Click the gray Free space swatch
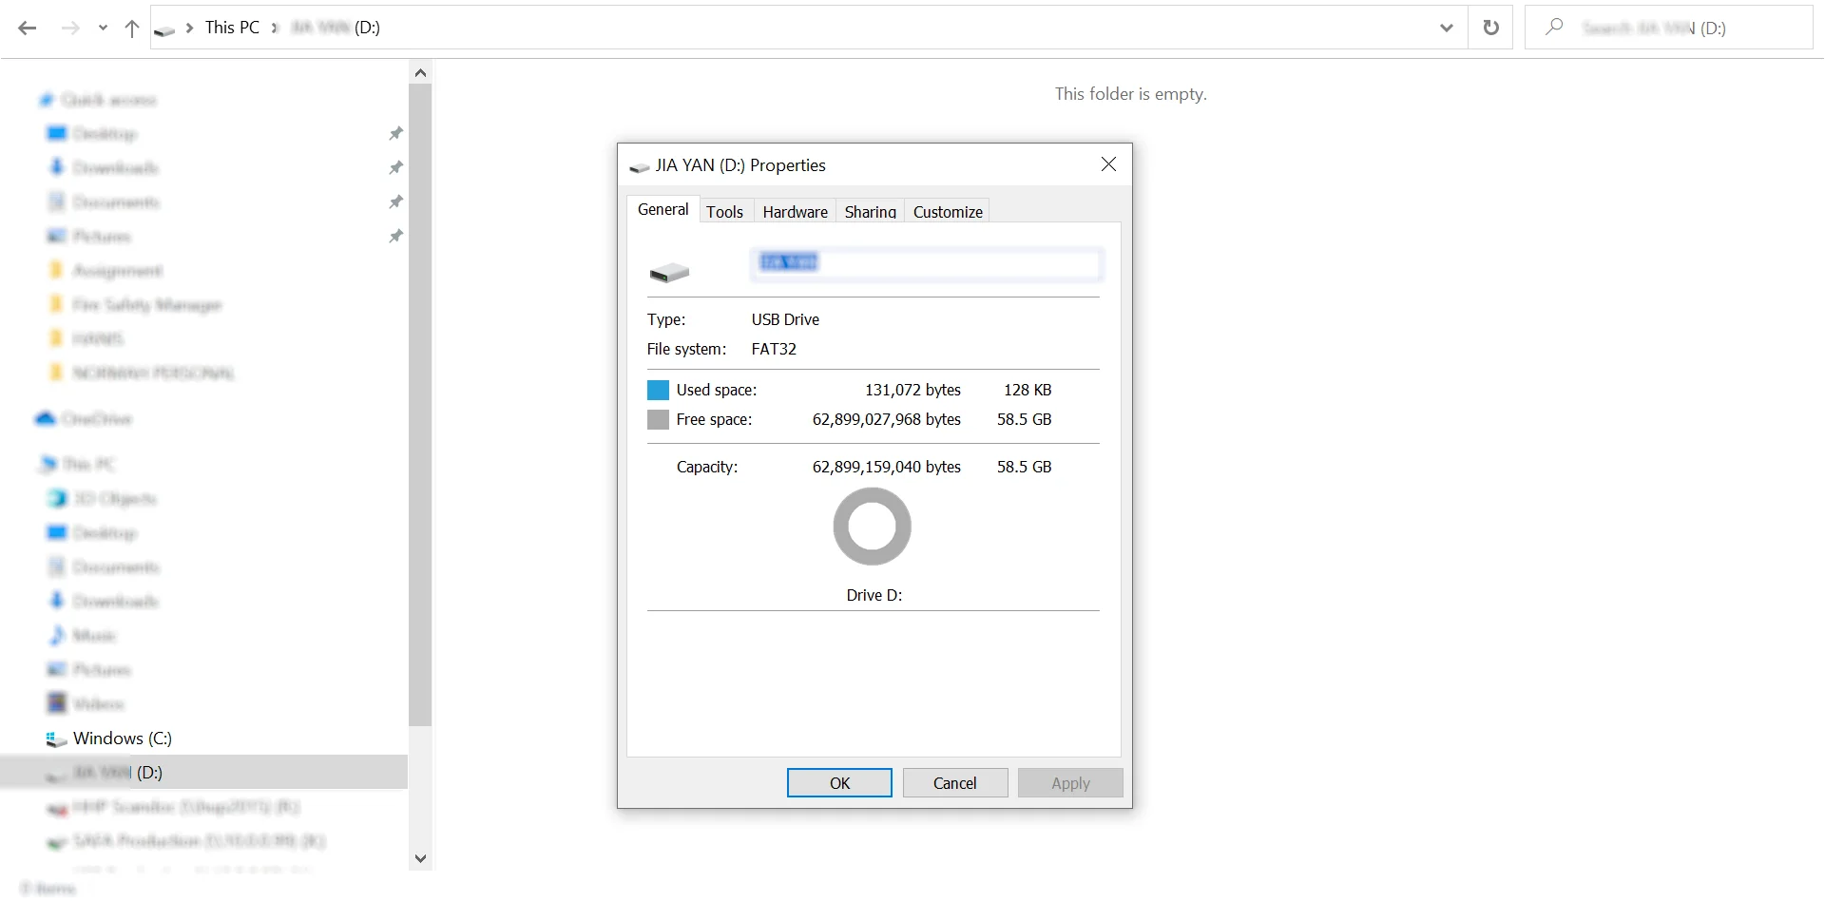Image resolution: width=1825 pixels, height=902 pixels. pos(658,420)
